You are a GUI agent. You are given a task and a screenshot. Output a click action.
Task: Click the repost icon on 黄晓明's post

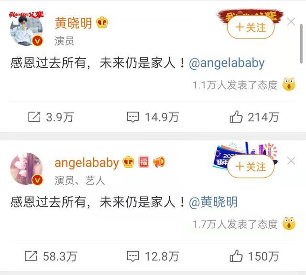[x=34, y=117]
